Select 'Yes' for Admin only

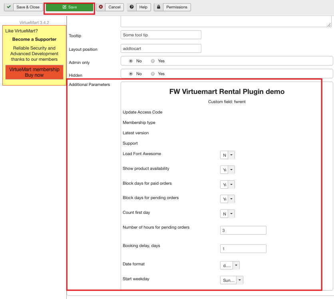pos(153,61)
